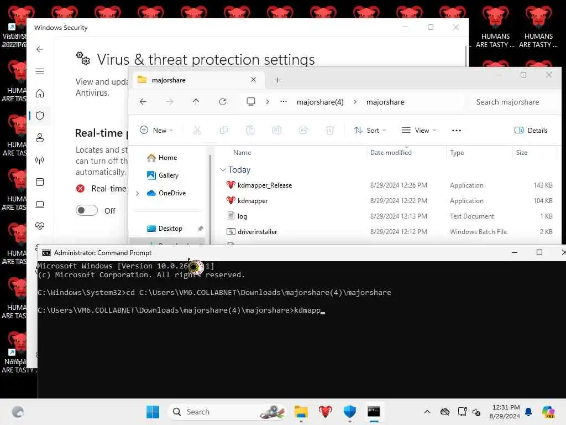The width and height of the screenshot is (566, 425).
Task: Switch to Command Prompt on taskbar
Action: (374, 412)
